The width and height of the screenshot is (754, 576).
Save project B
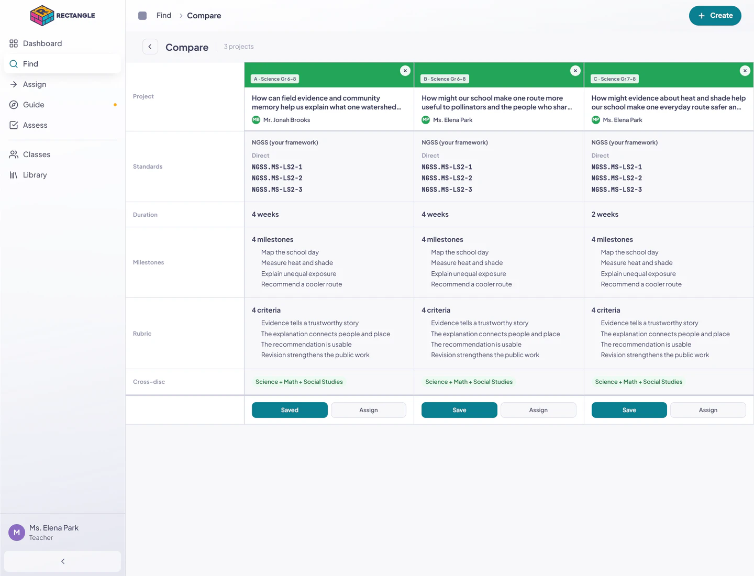click(459, 410)
